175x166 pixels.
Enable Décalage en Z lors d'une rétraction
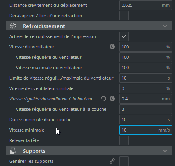[124, 16]
